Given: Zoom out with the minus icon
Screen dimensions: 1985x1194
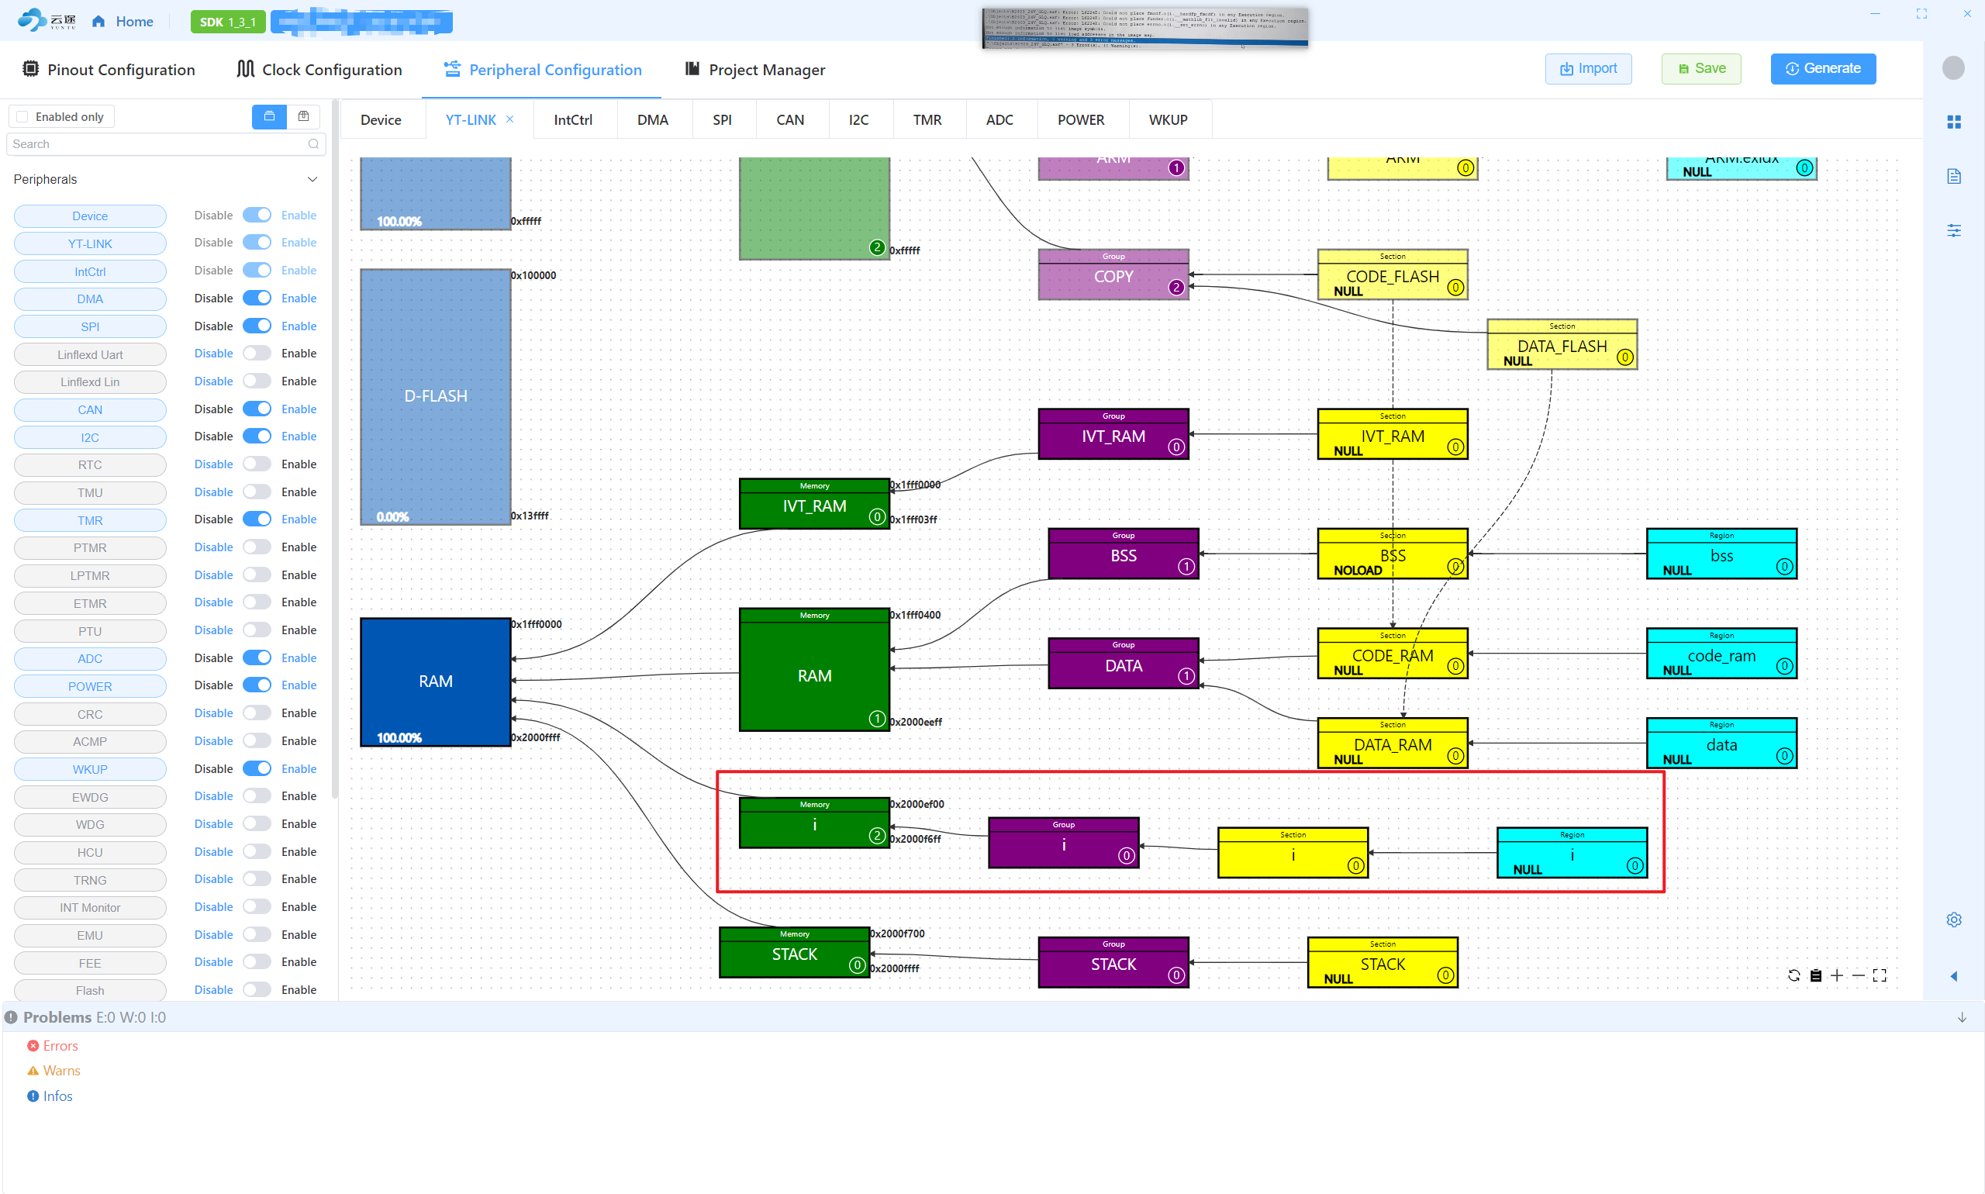Looking at the screenshot, I should tap(1858, 975).
